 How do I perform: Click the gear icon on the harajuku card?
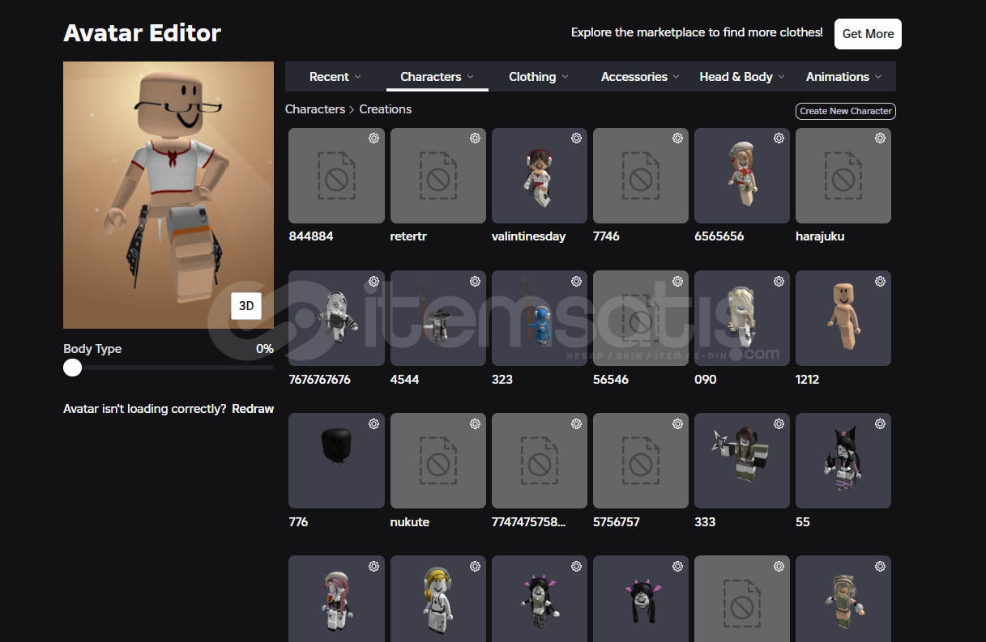[x=880, y=138]
